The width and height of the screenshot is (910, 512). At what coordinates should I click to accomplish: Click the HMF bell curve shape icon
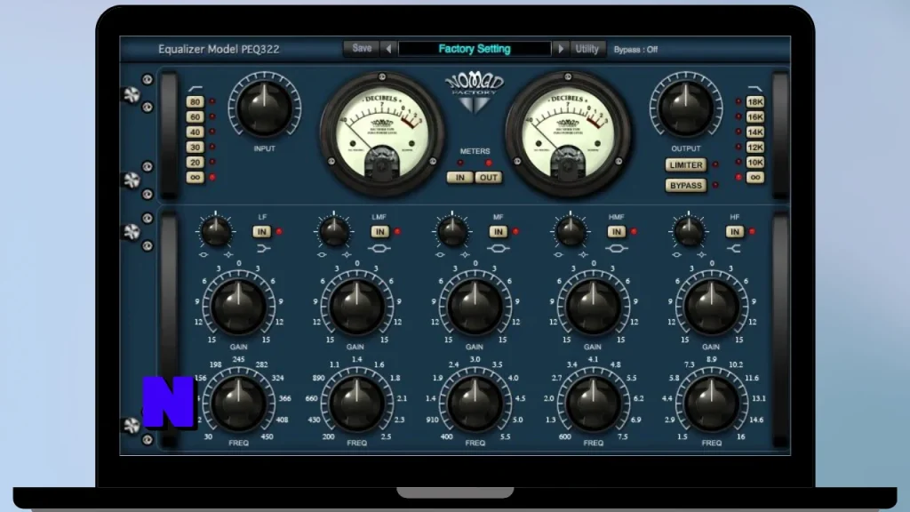pos(617,249)
